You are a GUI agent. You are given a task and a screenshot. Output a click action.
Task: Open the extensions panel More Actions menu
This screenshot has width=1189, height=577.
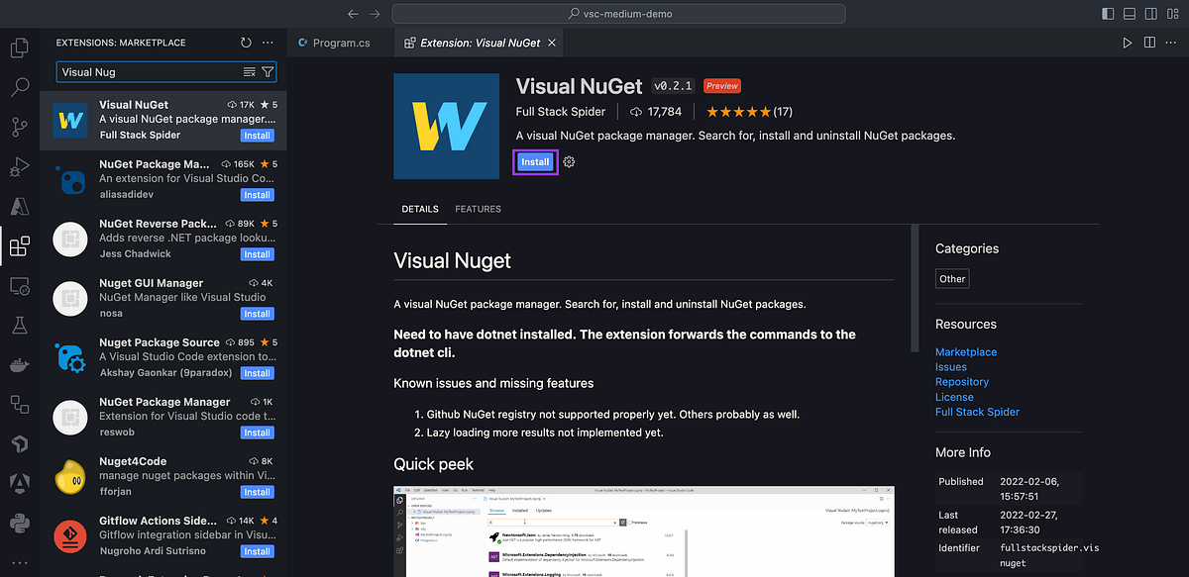point(267,43)
